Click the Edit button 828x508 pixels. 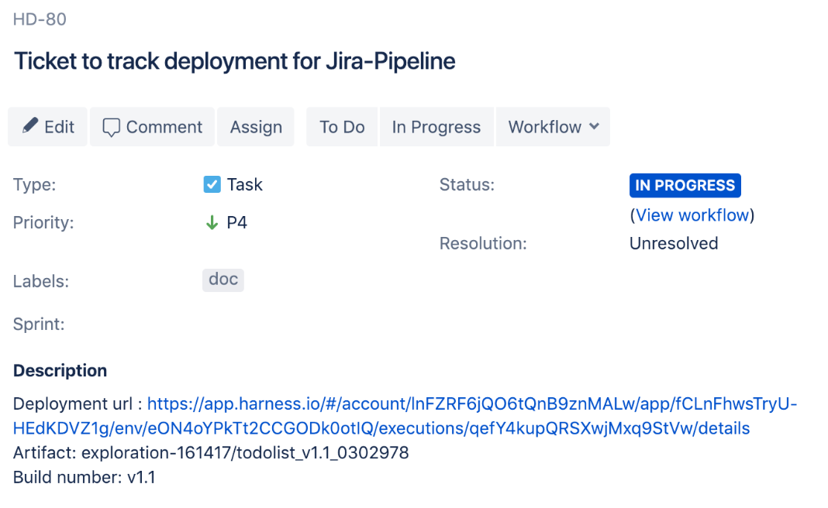point(47,126)
